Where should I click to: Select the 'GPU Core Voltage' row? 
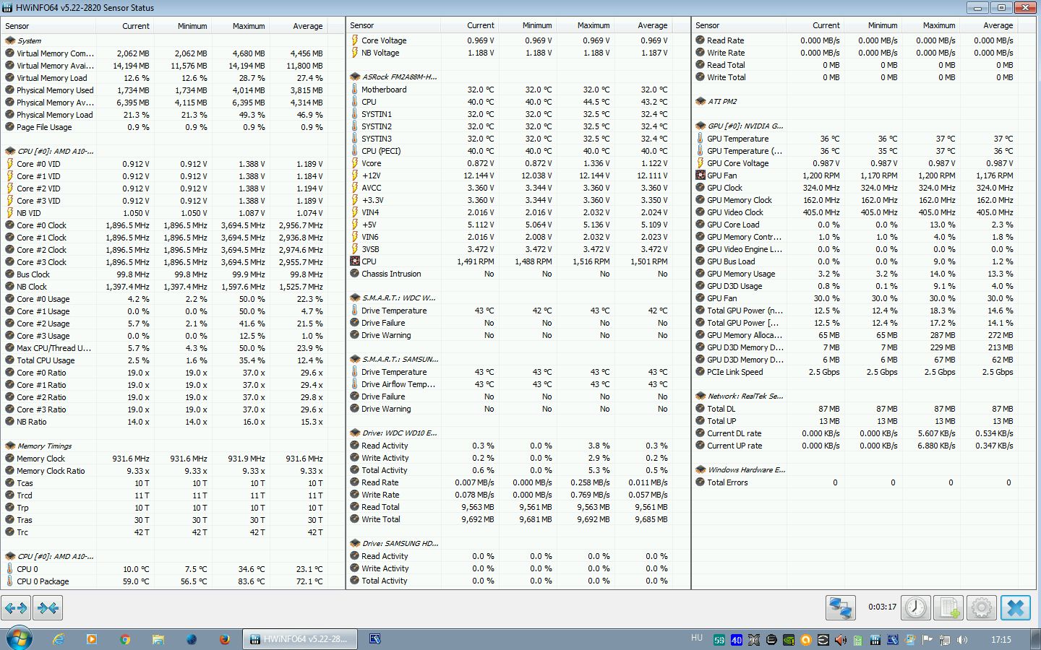[864, 163]
